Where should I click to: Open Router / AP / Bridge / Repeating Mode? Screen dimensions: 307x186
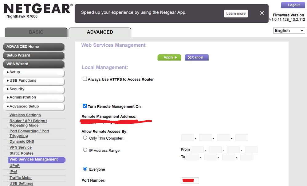(28, 123)
